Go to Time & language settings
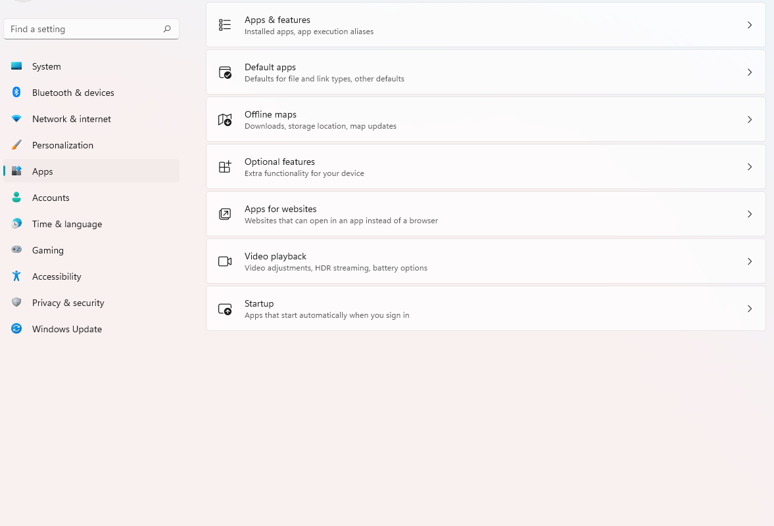 click(91, 224)
